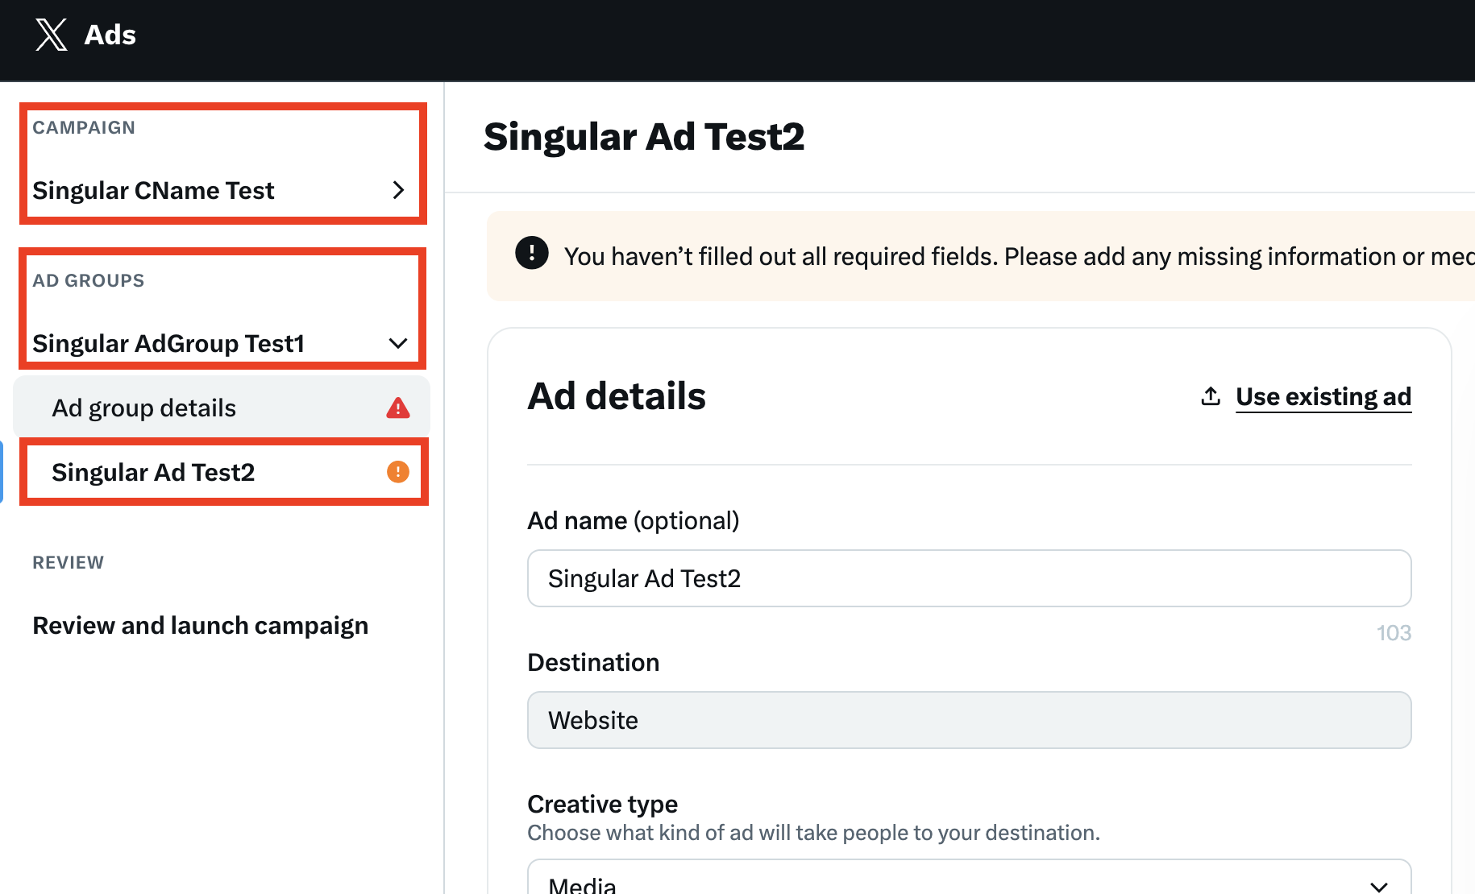
Task: Collapse the Singular AdGroup Test1 chevron
Action: (x=398, y=343)
